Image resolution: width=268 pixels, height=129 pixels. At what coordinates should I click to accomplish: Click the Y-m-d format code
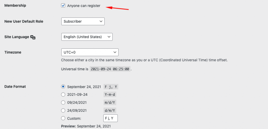(110, 94)
